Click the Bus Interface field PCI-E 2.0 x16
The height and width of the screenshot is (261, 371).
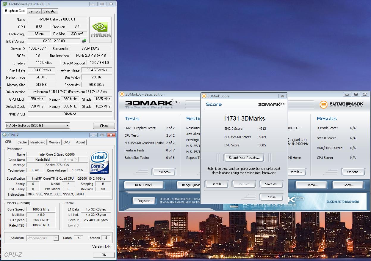click(x=91, y=56)
